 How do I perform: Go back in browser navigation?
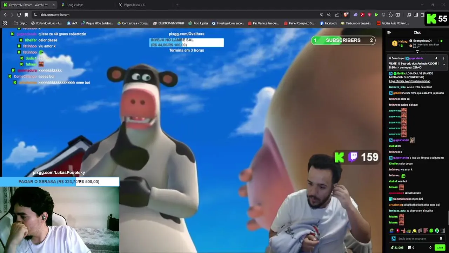pos(5,15)
